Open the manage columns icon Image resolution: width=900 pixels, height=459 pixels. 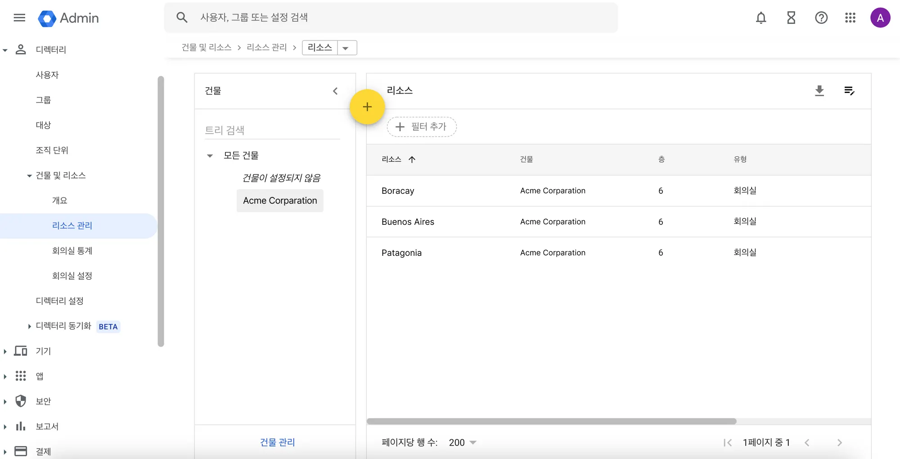(x=849, y=91)
